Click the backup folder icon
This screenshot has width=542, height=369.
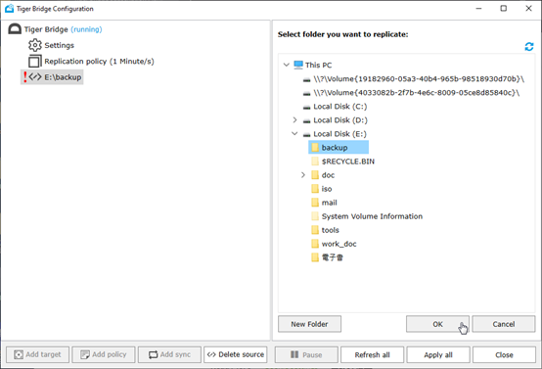pos(315,148)
